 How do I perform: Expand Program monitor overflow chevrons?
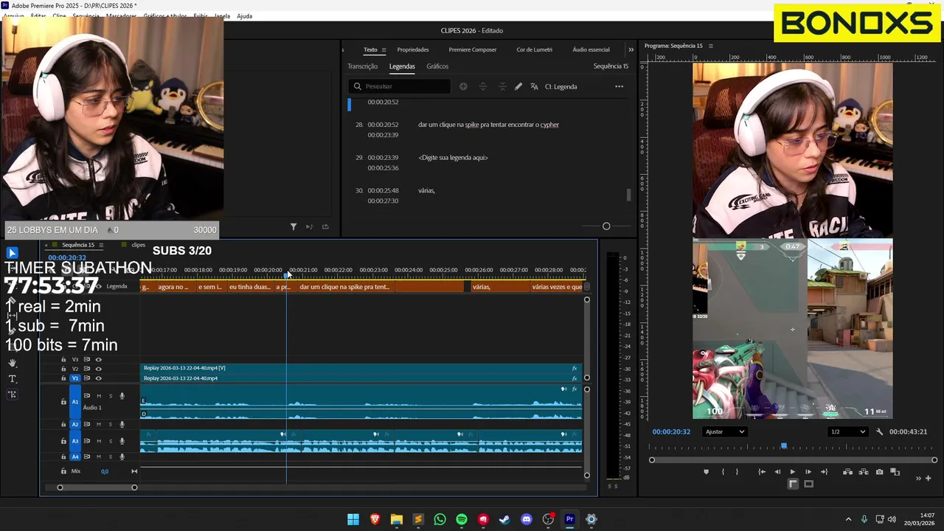pyautogui.click(x=918, y=478)
